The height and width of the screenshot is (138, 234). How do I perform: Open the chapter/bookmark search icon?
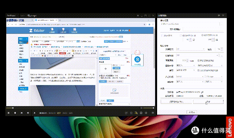click(x=136, y=113)
